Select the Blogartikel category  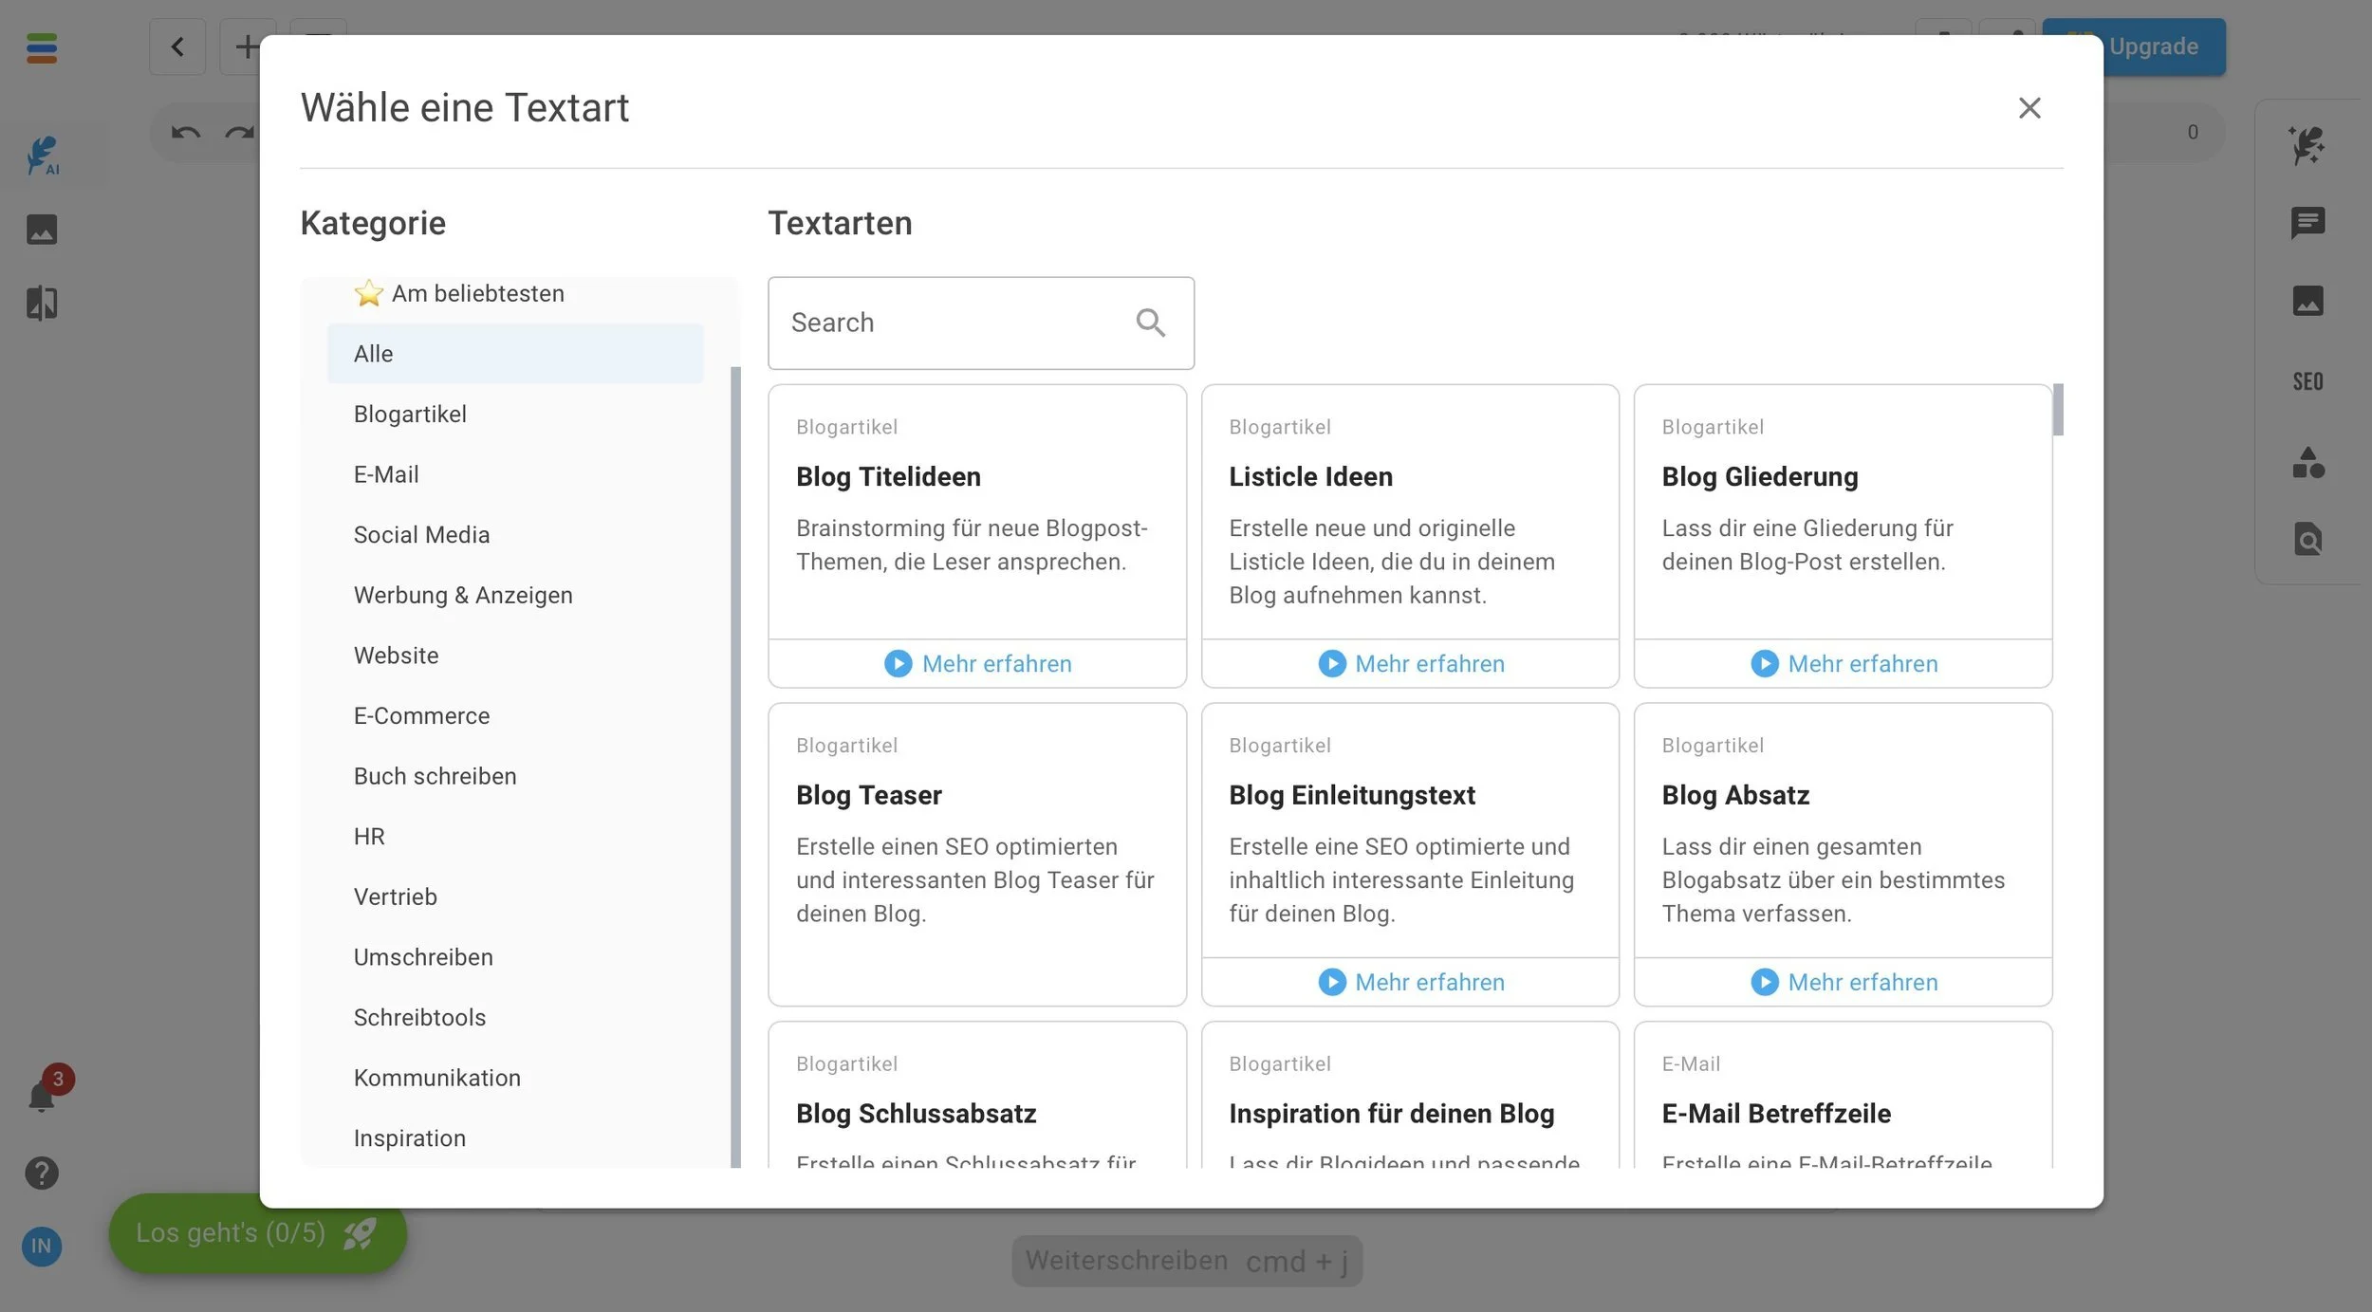pyautogui.click(x=410, y=415)
